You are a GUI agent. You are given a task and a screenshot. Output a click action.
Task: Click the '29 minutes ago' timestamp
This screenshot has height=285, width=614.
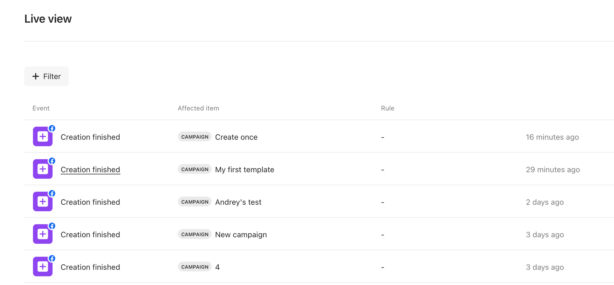[x=553, y=169]
